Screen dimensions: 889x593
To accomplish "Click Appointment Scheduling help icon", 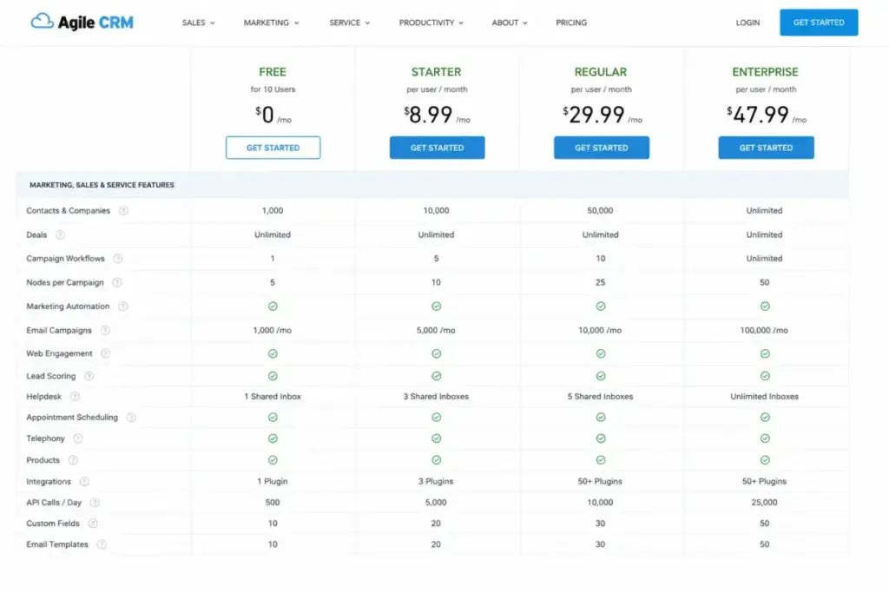I will coord(131,418).
